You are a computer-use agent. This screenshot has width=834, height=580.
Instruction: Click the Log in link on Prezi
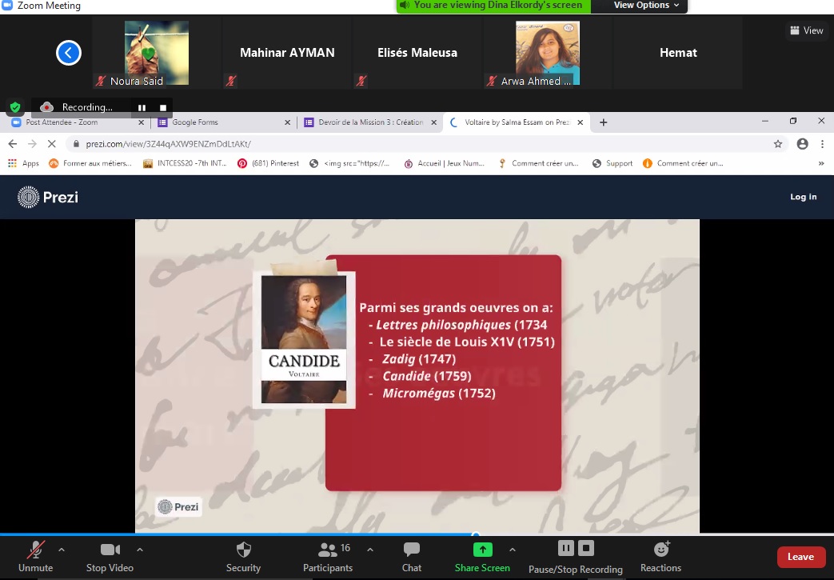coord(803,197)
